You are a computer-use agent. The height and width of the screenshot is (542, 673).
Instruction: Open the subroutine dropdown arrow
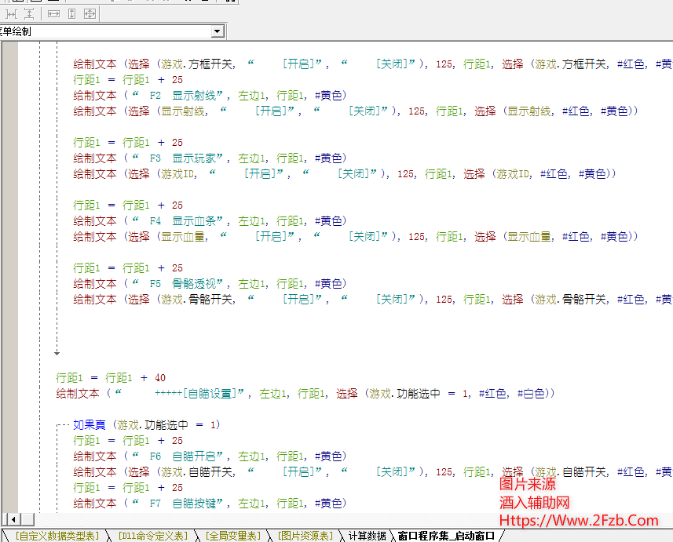coord(218,31)
